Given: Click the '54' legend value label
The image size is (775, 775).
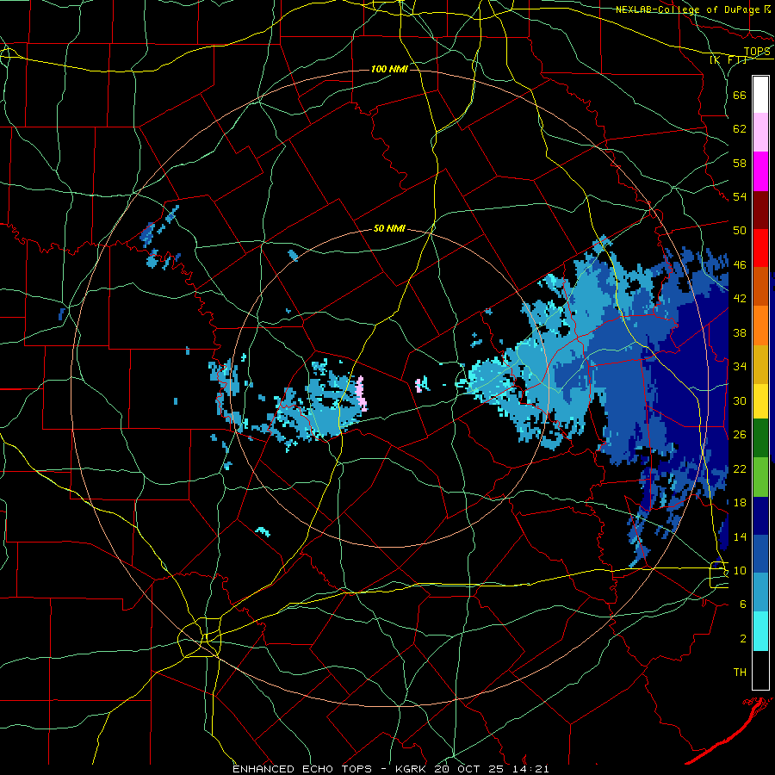Looking at the screenshot, I should [x=740, y=197].
